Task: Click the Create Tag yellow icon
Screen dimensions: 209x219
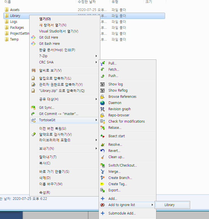Action: point(102,184)
